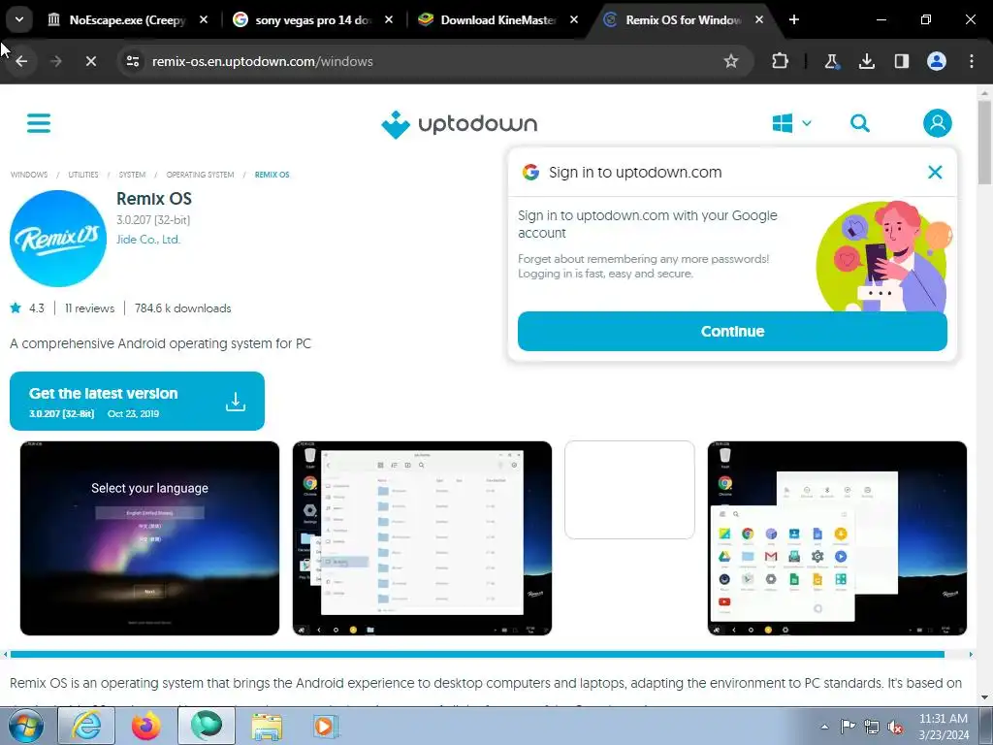Close the Google sign-in popup
The height and width of the screenshot is (745, 993).
click(935, 173)
